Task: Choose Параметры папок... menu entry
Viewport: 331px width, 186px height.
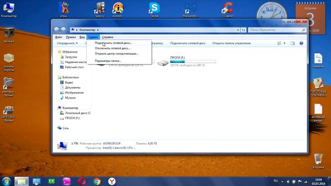Action: click(x=119, y=61)
